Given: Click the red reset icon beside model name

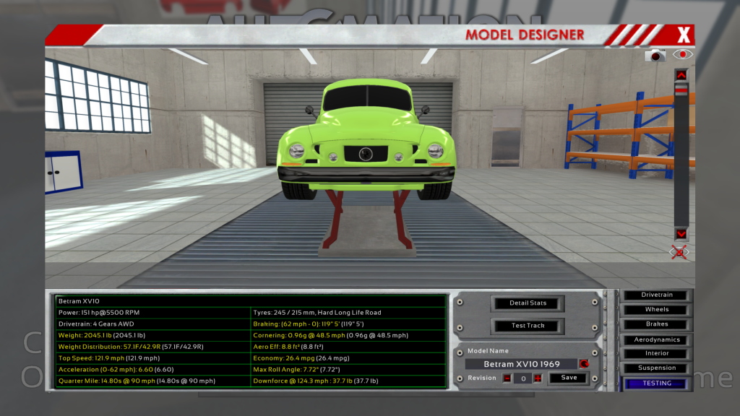Looking at the screenshot, I should pos(584,364).
